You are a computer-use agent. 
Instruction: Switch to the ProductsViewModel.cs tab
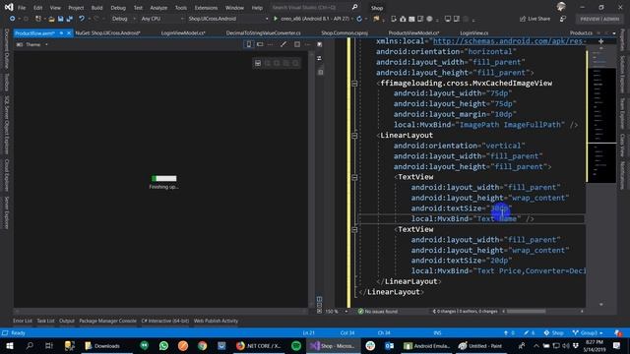(413, 32)
